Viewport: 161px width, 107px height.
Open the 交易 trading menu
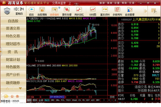(132, 3)
